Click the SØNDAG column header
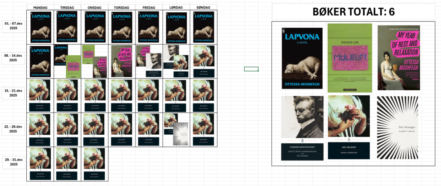Screen dimensions: 441x186 coord(203,8)
